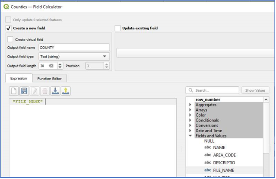Select row_number in the function list
The width and height of the screenshot is (276, 179).
208,99
